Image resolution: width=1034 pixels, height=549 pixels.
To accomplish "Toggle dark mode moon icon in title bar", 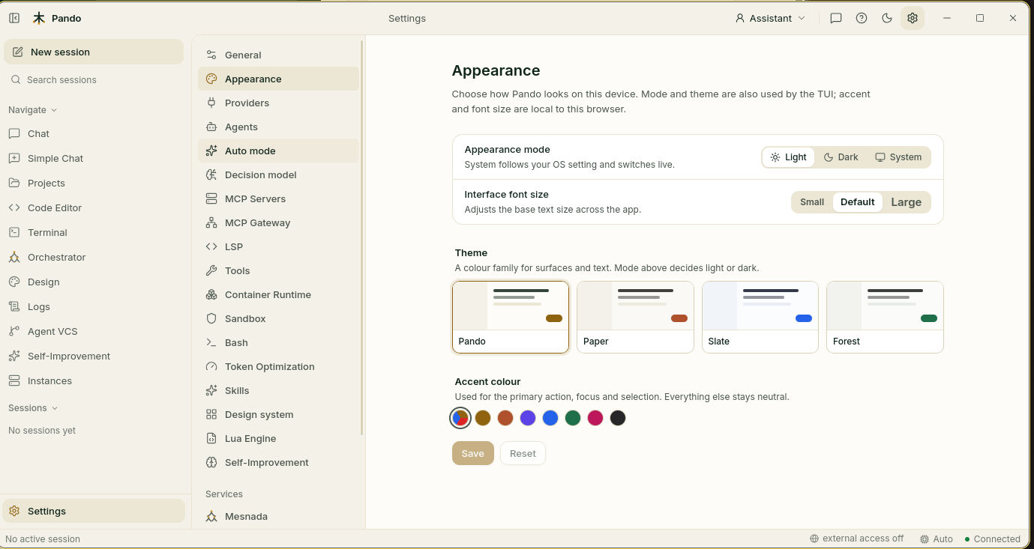I will tap(887, 18).
